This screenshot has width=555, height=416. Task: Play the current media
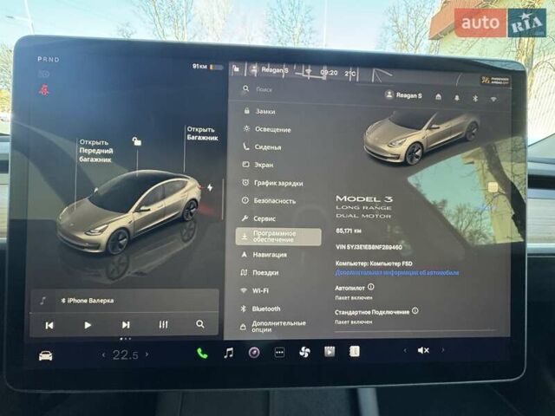coord(88,325)
